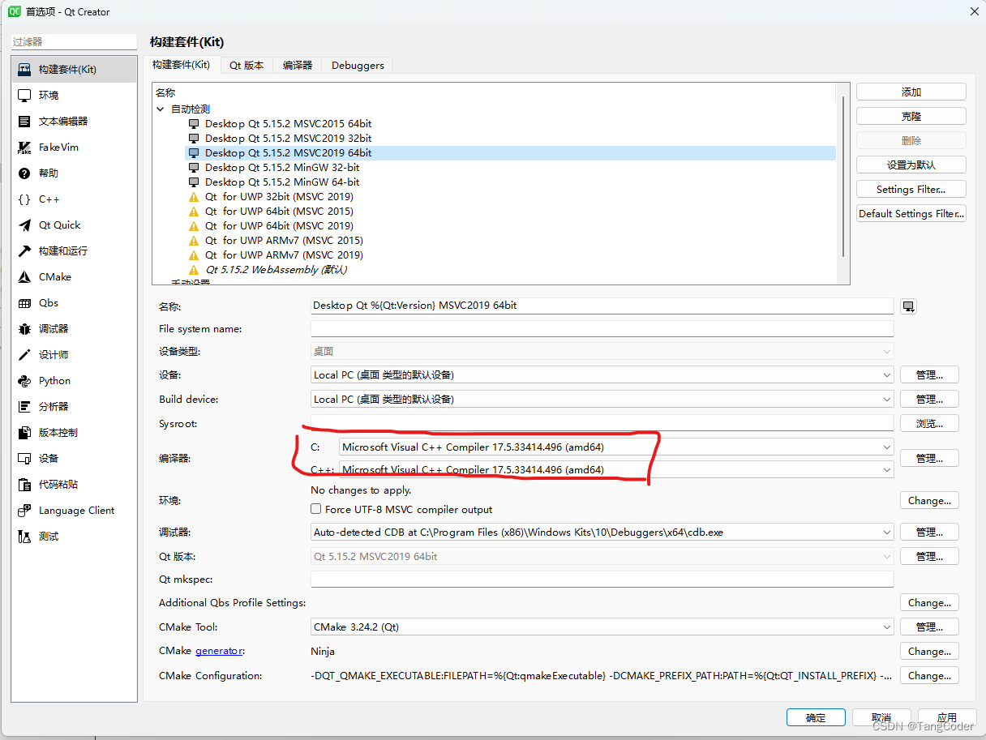This screenshot has height=740, width=986.
Task: Click the CMake generator link
Action: (x=219, y=651)
